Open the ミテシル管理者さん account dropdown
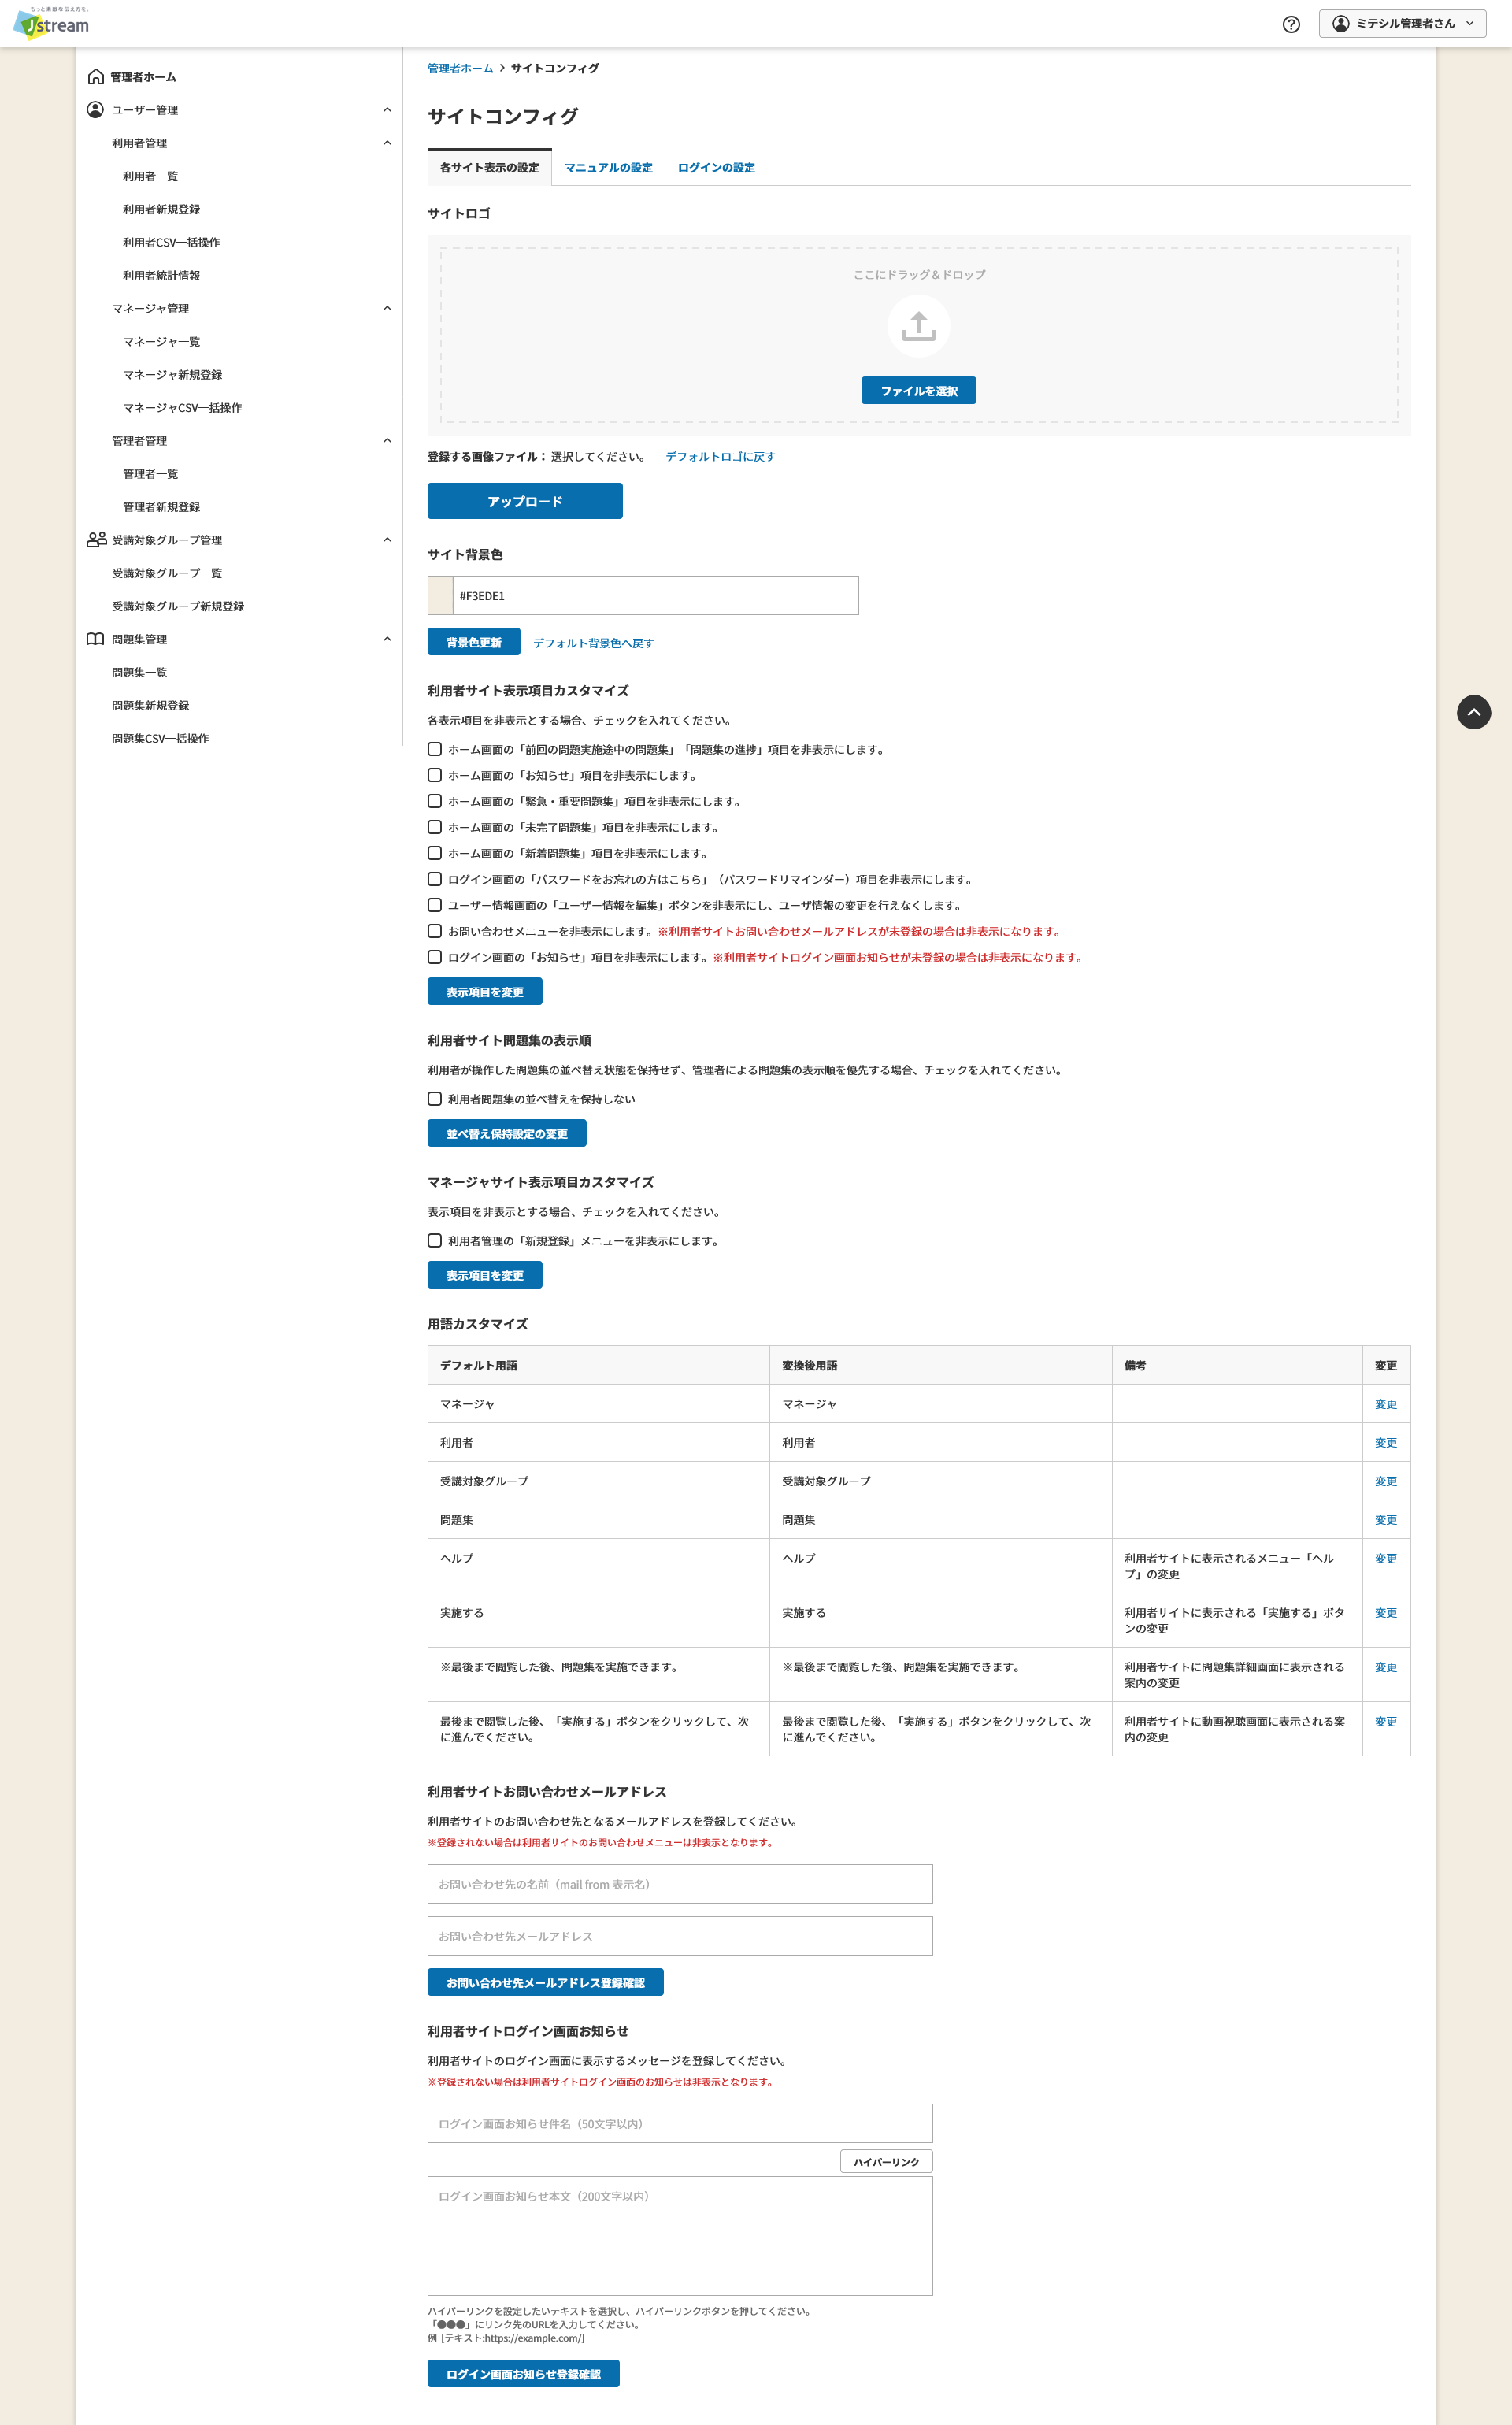This screenshot has height=2425, width=1512. [1402, 24]
